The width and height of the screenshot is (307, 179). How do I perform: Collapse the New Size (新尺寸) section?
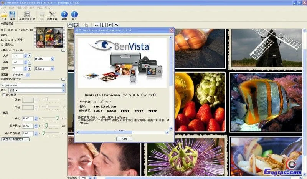pos(2,50)
